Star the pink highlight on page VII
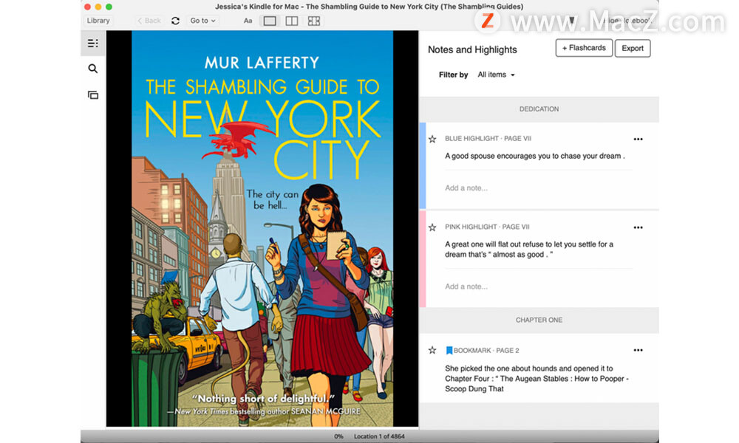This screenshot has height=443, width=739. (x=432, y=227)
